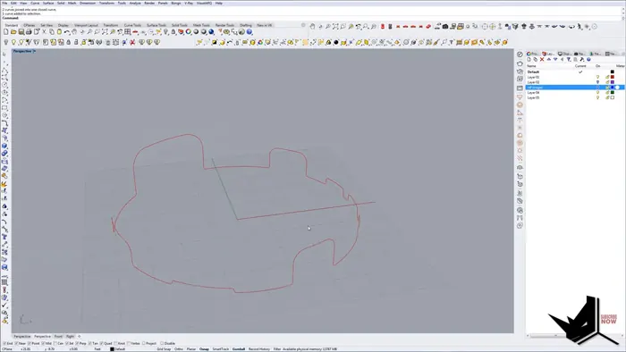Toggle the Int osnap checkbox

pyautogui.click(x=67, y=343)
